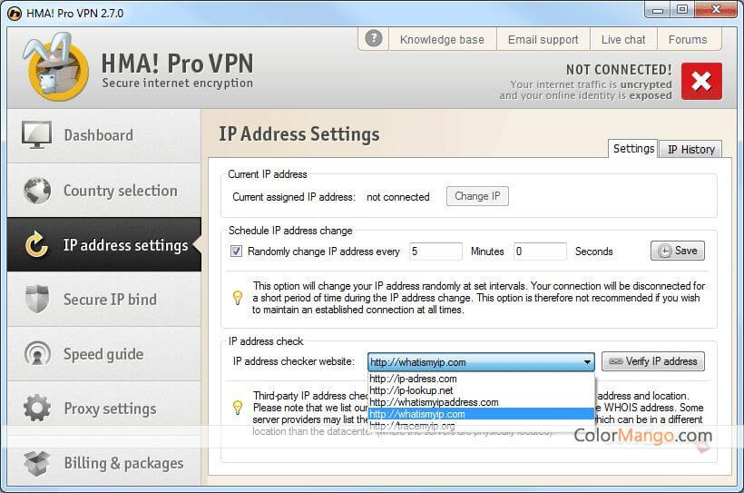Select IP address settings in the sidebar
744x493 pixels.
point(104,244)
